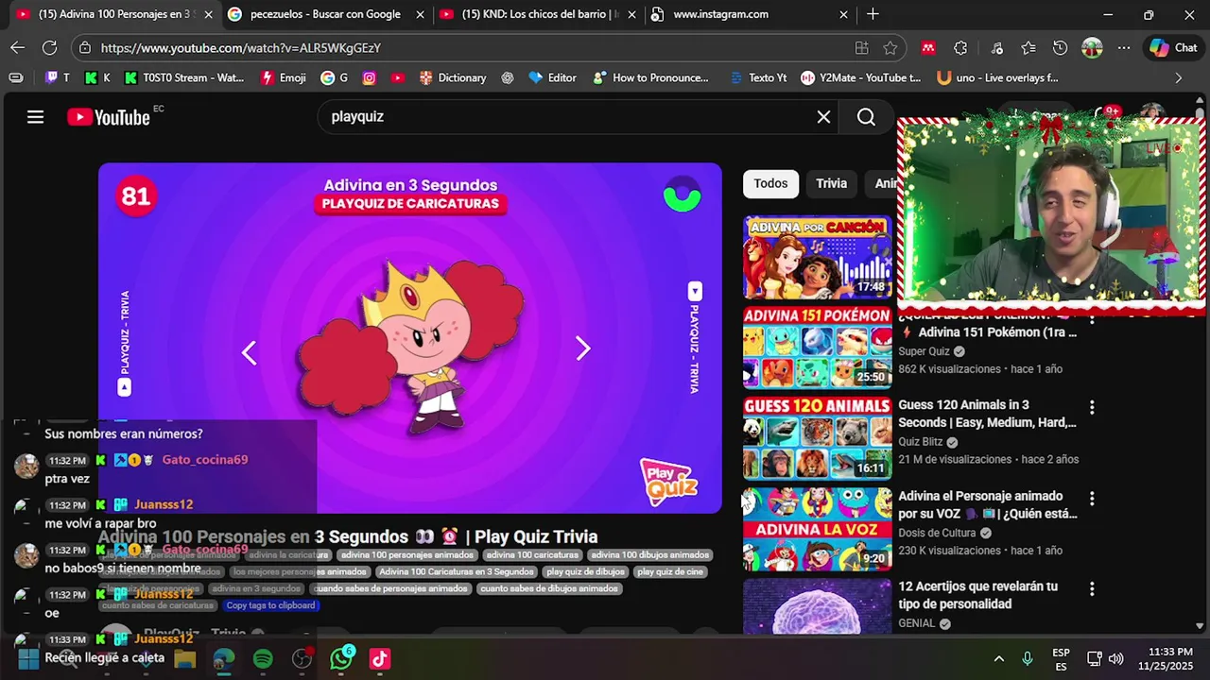
Task: Bookmark page with the star icon
Action: [890, 48]
